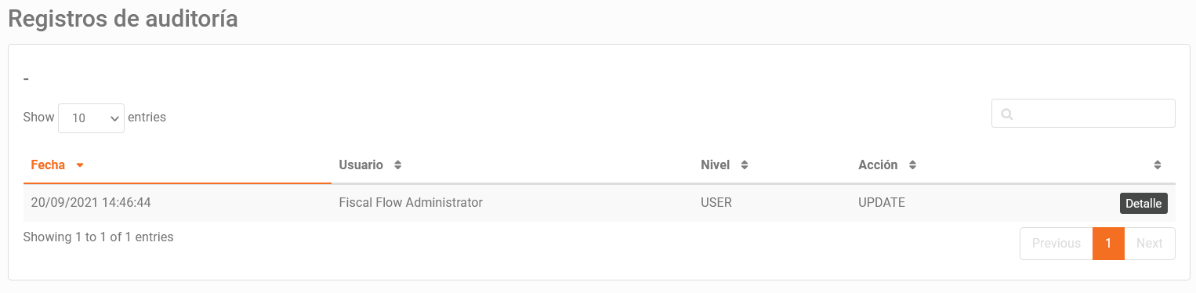Select page 1 in the pagination

point(1108,244)
